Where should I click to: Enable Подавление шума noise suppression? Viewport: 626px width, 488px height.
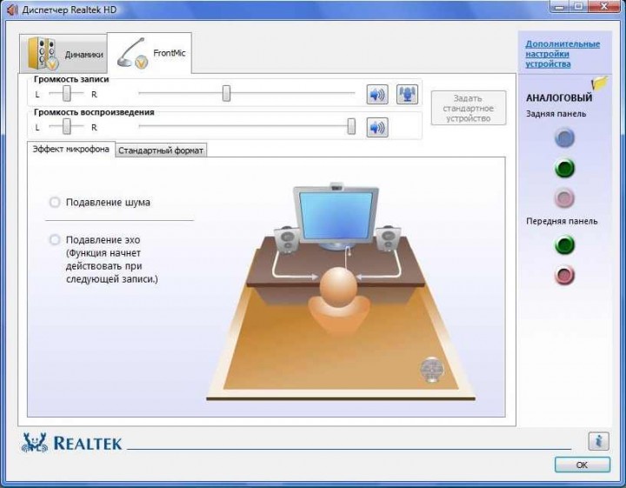55,202
